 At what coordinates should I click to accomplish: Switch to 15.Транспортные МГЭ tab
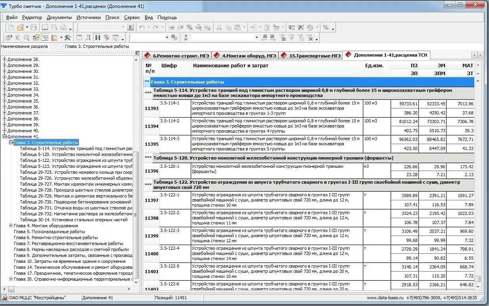[311, 55]
